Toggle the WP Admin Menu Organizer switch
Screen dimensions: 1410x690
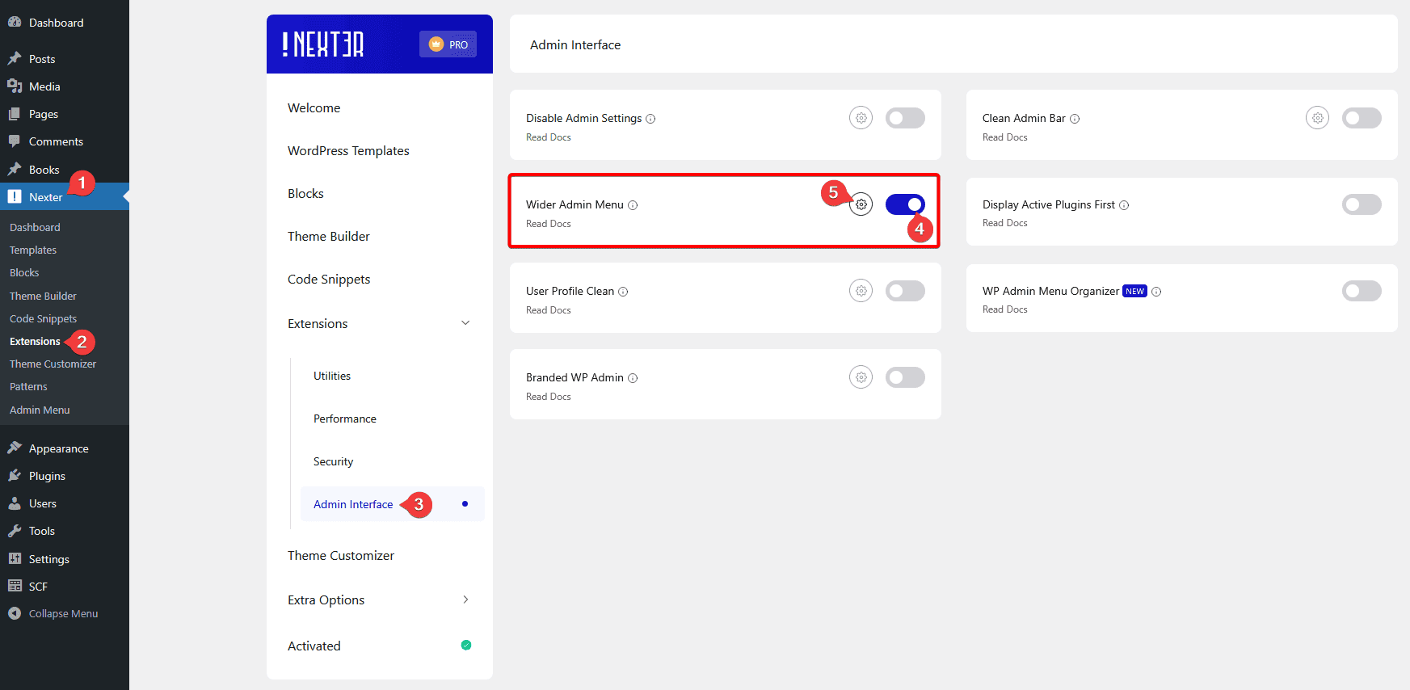click(1362, 291)
